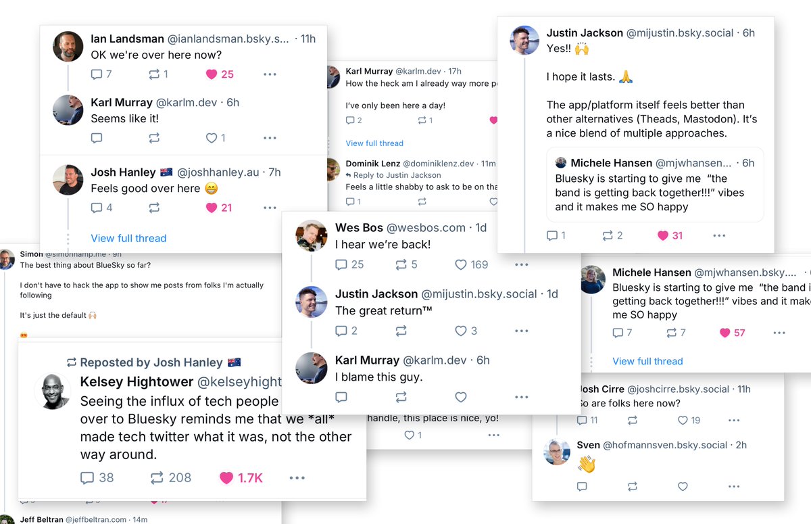Open Wes Bos's profile avatar
Viewport: 811px width, 524px height.
tap(312, 236)
